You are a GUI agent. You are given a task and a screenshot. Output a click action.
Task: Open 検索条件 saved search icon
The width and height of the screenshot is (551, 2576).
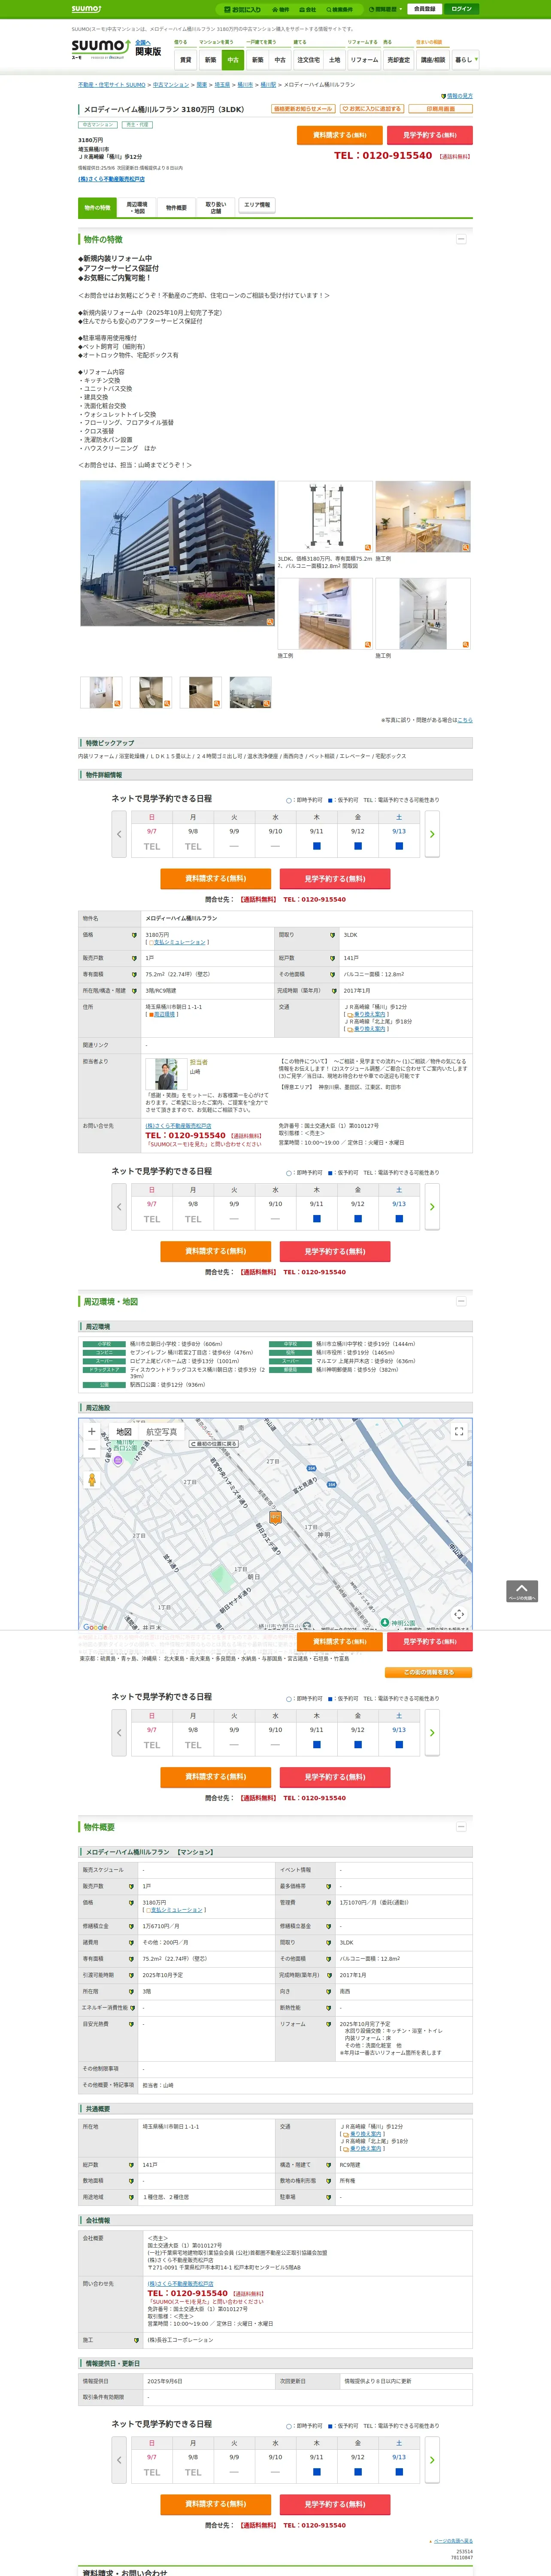(x=340, y=9)
